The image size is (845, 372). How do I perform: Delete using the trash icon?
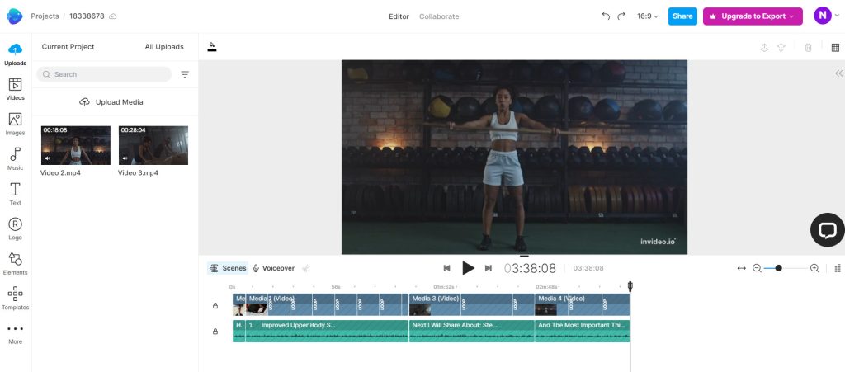click(x=808, y=48)
